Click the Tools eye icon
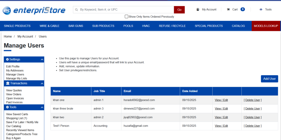 (261, 10)
